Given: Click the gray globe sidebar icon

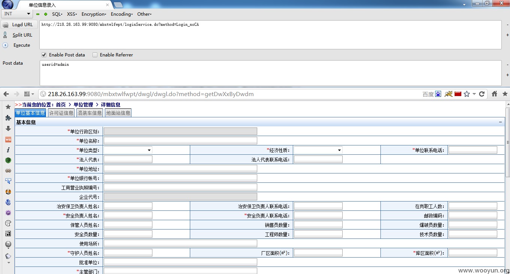Looking at the screenshot, I should pyautogui.click(x=8, y=244).
